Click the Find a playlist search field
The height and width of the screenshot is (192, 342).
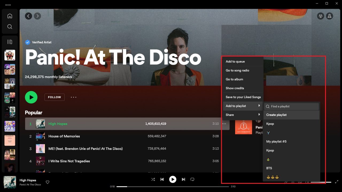click(291, 106)
